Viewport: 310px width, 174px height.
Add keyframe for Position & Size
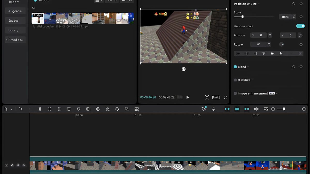point(301,4)
